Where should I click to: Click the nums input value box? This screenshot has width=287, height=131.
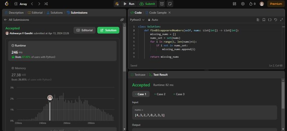click(x=204, y=112)
